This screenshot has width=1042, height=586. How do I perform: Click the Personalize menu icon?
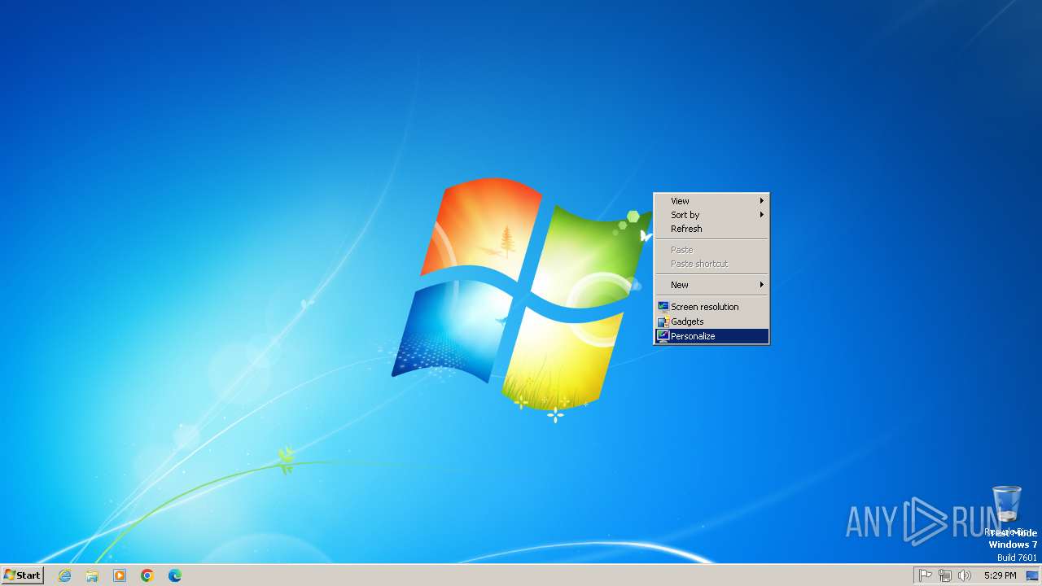[x=663, y=336]
